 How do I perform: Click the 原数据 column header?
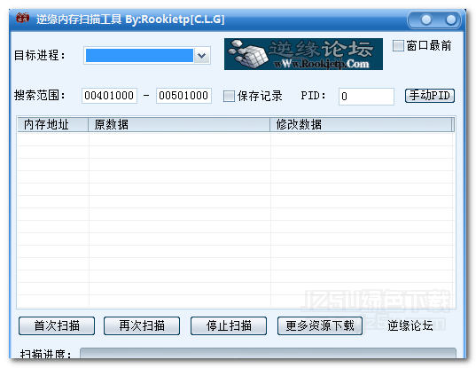click(x=179, y=124)
